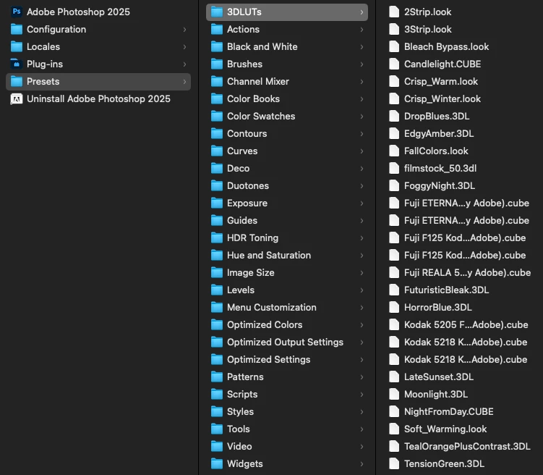Select the file name Bleach Bypass.look
Viewport: 543px width, 475px height.
coord(446,47)
